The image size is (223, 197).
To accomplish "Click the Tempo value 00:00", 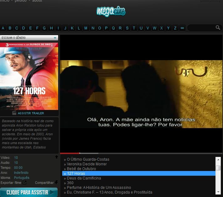I will point(18,168).
